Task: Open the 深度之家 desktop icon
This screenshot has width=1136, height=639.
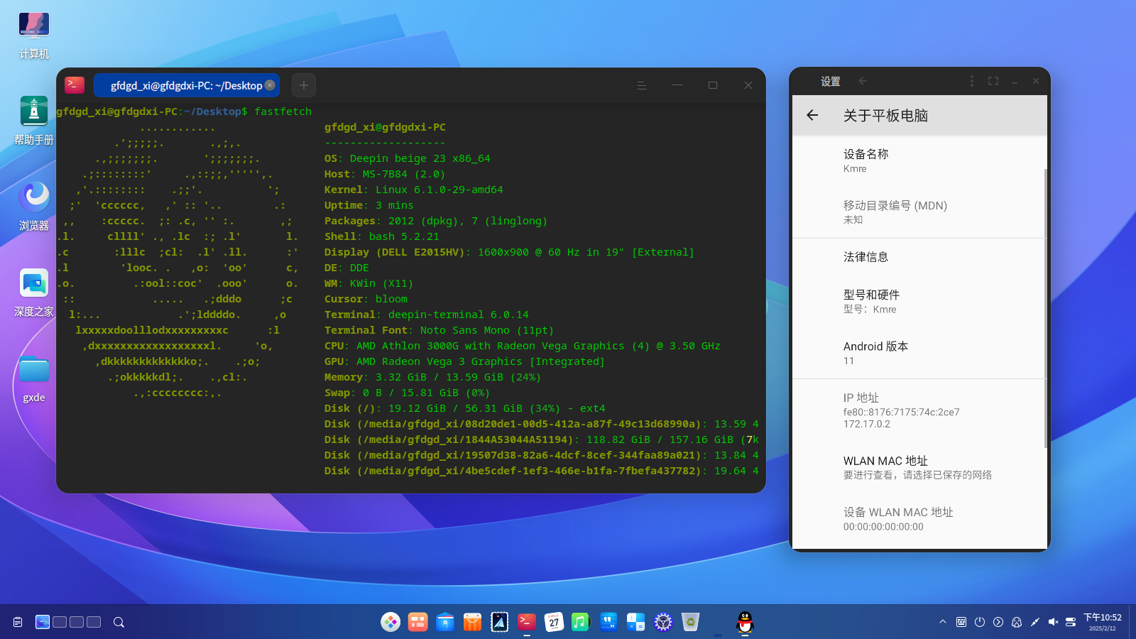Action: tap(34, 293)
